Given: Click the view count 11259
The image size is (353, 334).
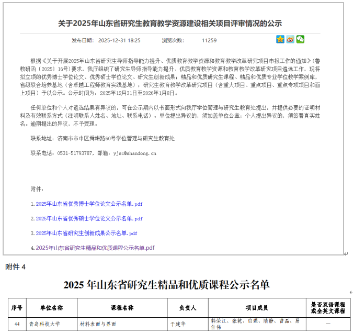Looking at the screenshot, I should (x=209, y=40).
